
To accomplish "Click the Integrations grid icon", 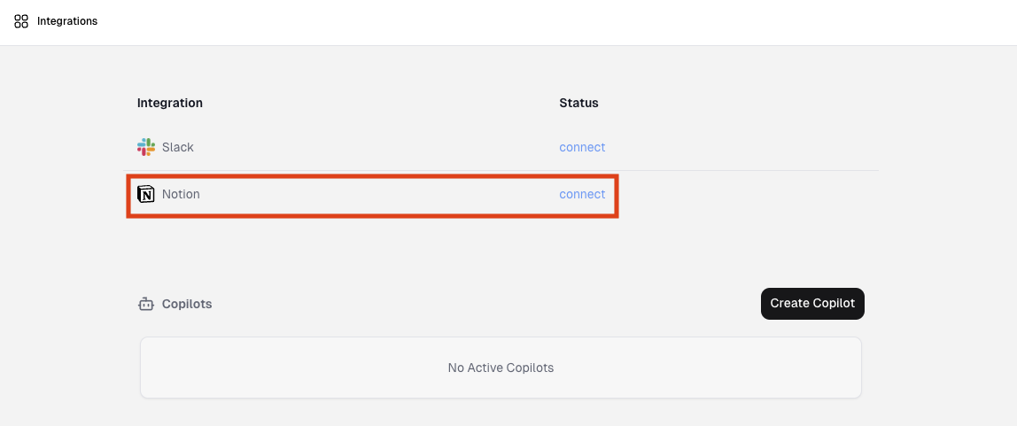I will click(21, 21).
